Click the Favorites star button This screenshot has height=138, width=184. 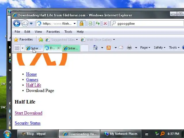coord(23,40)
